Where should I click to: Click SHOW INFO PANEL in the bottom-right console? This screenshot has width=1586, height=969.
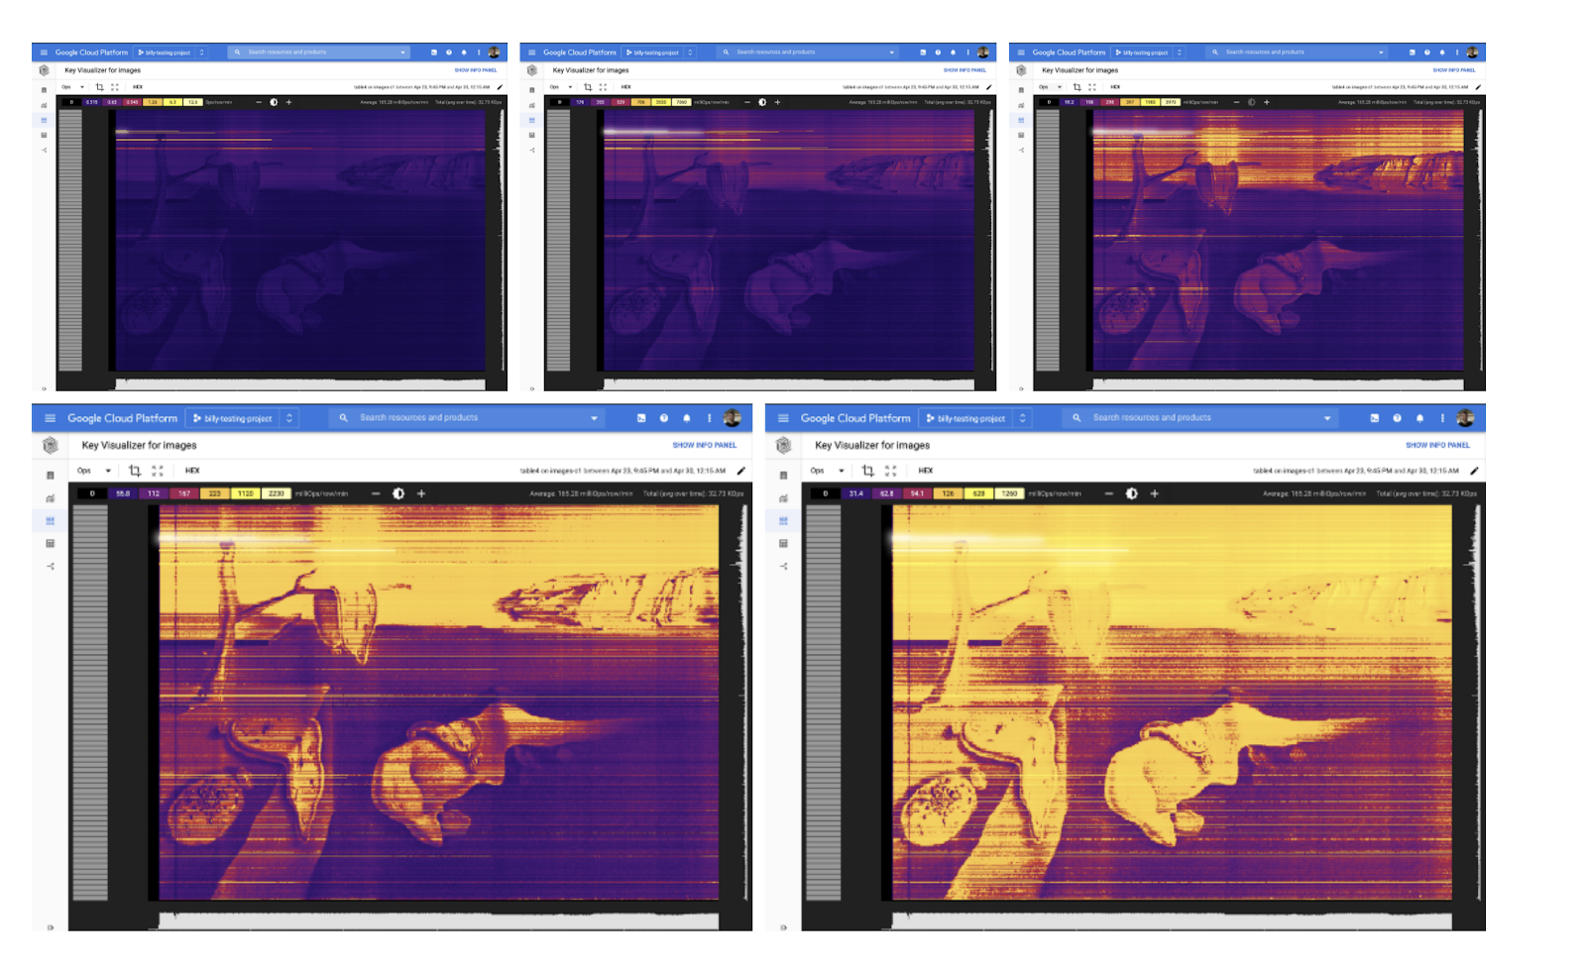[1437, 445]
